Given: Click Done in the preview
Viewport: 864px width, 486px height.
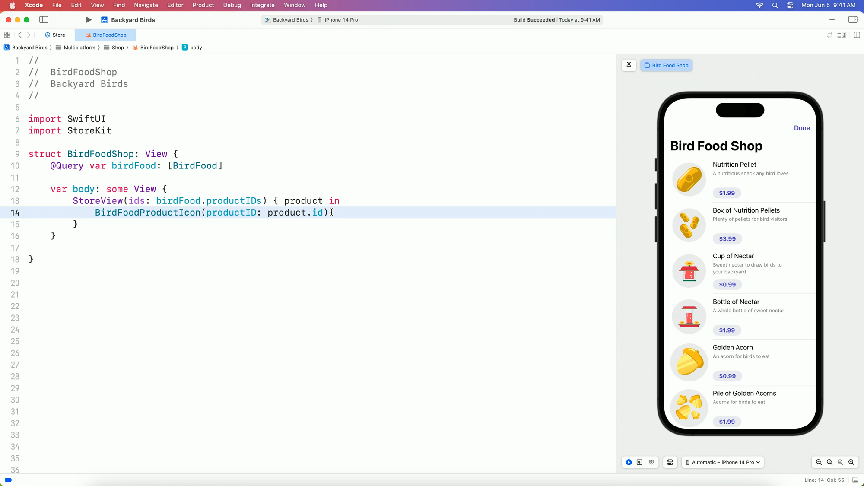Looking at the screenshot, I should pos(802,128).
